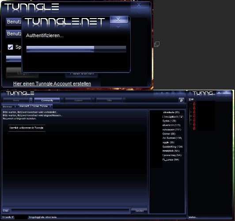Viewport: 235px width, 221px height.
Task: Close the Tunngle.net authentication dialog
Action: [118, 19]
